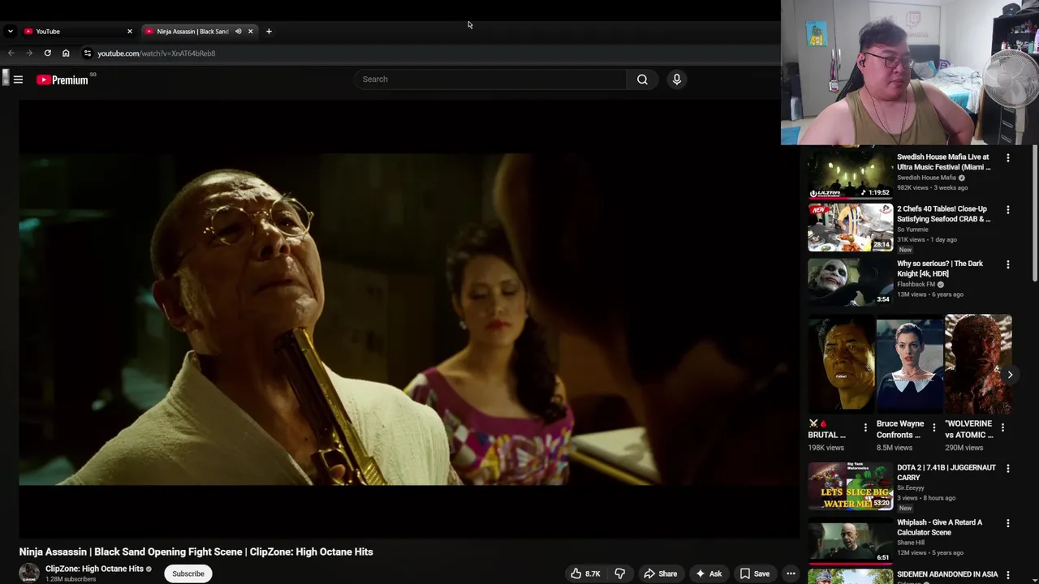Open DOTA 2 Juggernaut Carry video
This screenshot has height=584, width=1039.
[850, 486]
